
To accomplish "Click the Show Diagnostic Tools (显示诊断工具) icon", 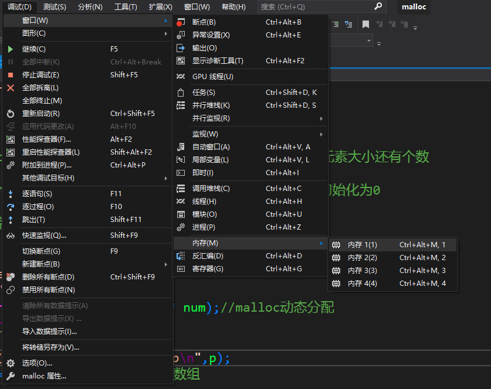I will [181, 61].
